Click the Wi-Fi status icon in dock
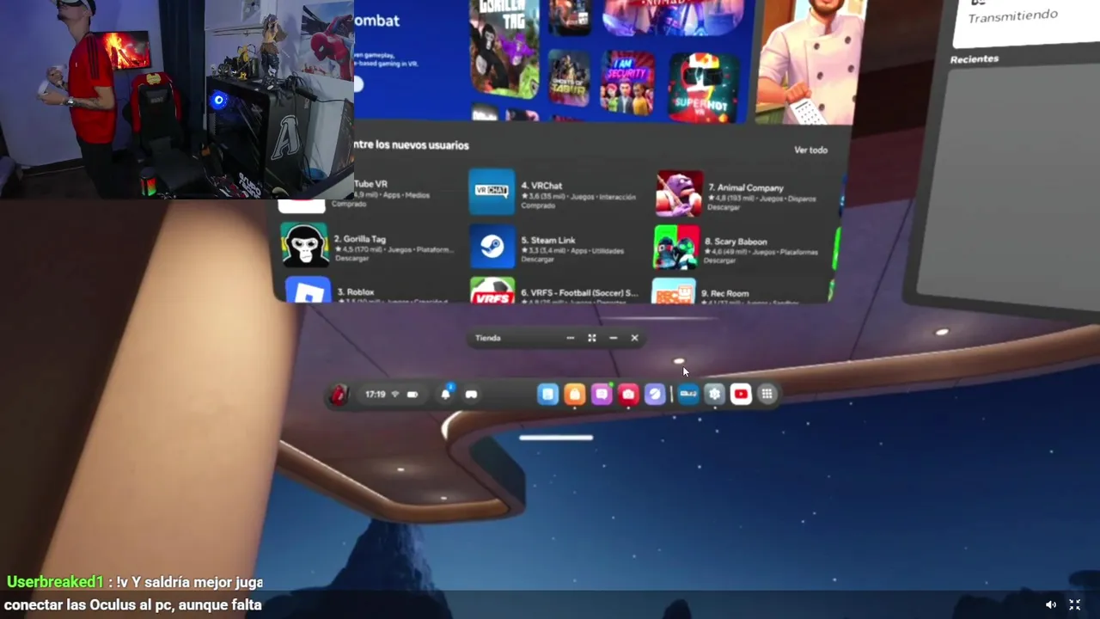Screen dimensions: 1100x619 (395, 395)
